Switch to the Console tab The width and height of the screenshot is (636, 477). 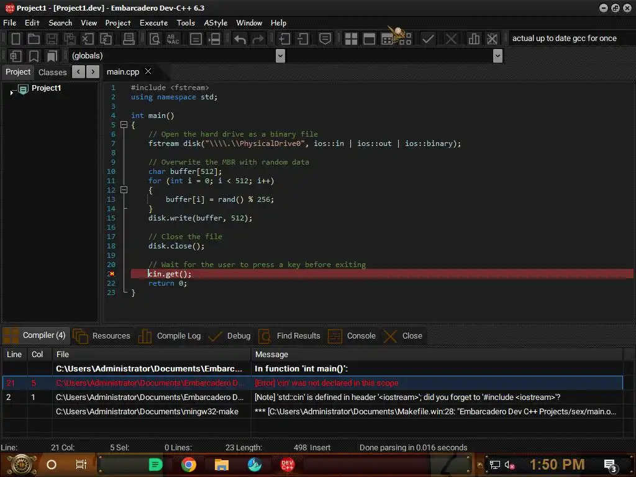[x=352, y=336]
